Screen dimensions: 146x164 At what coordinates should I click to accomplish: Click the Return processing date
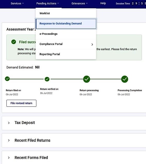(x=86, y=95)
